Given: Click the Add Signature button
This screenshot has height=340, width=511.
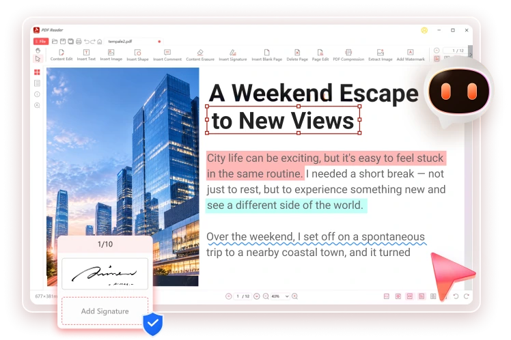Looking at the screenshot, I should coord(105,311).
